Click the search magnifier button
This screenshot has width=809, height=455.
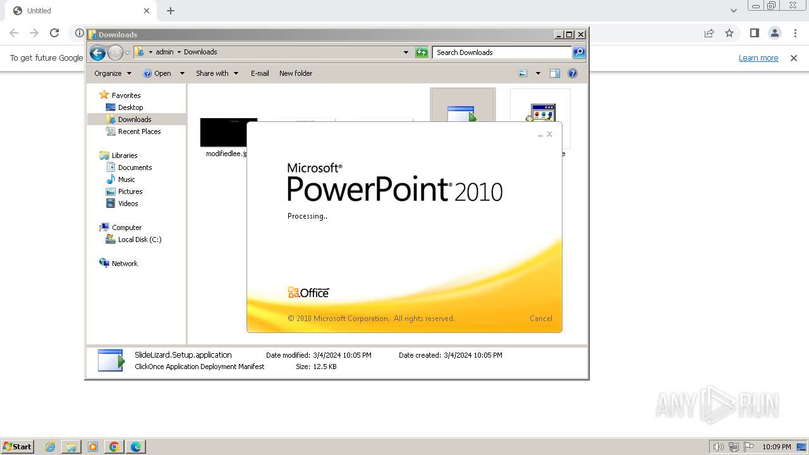[579, 52]
